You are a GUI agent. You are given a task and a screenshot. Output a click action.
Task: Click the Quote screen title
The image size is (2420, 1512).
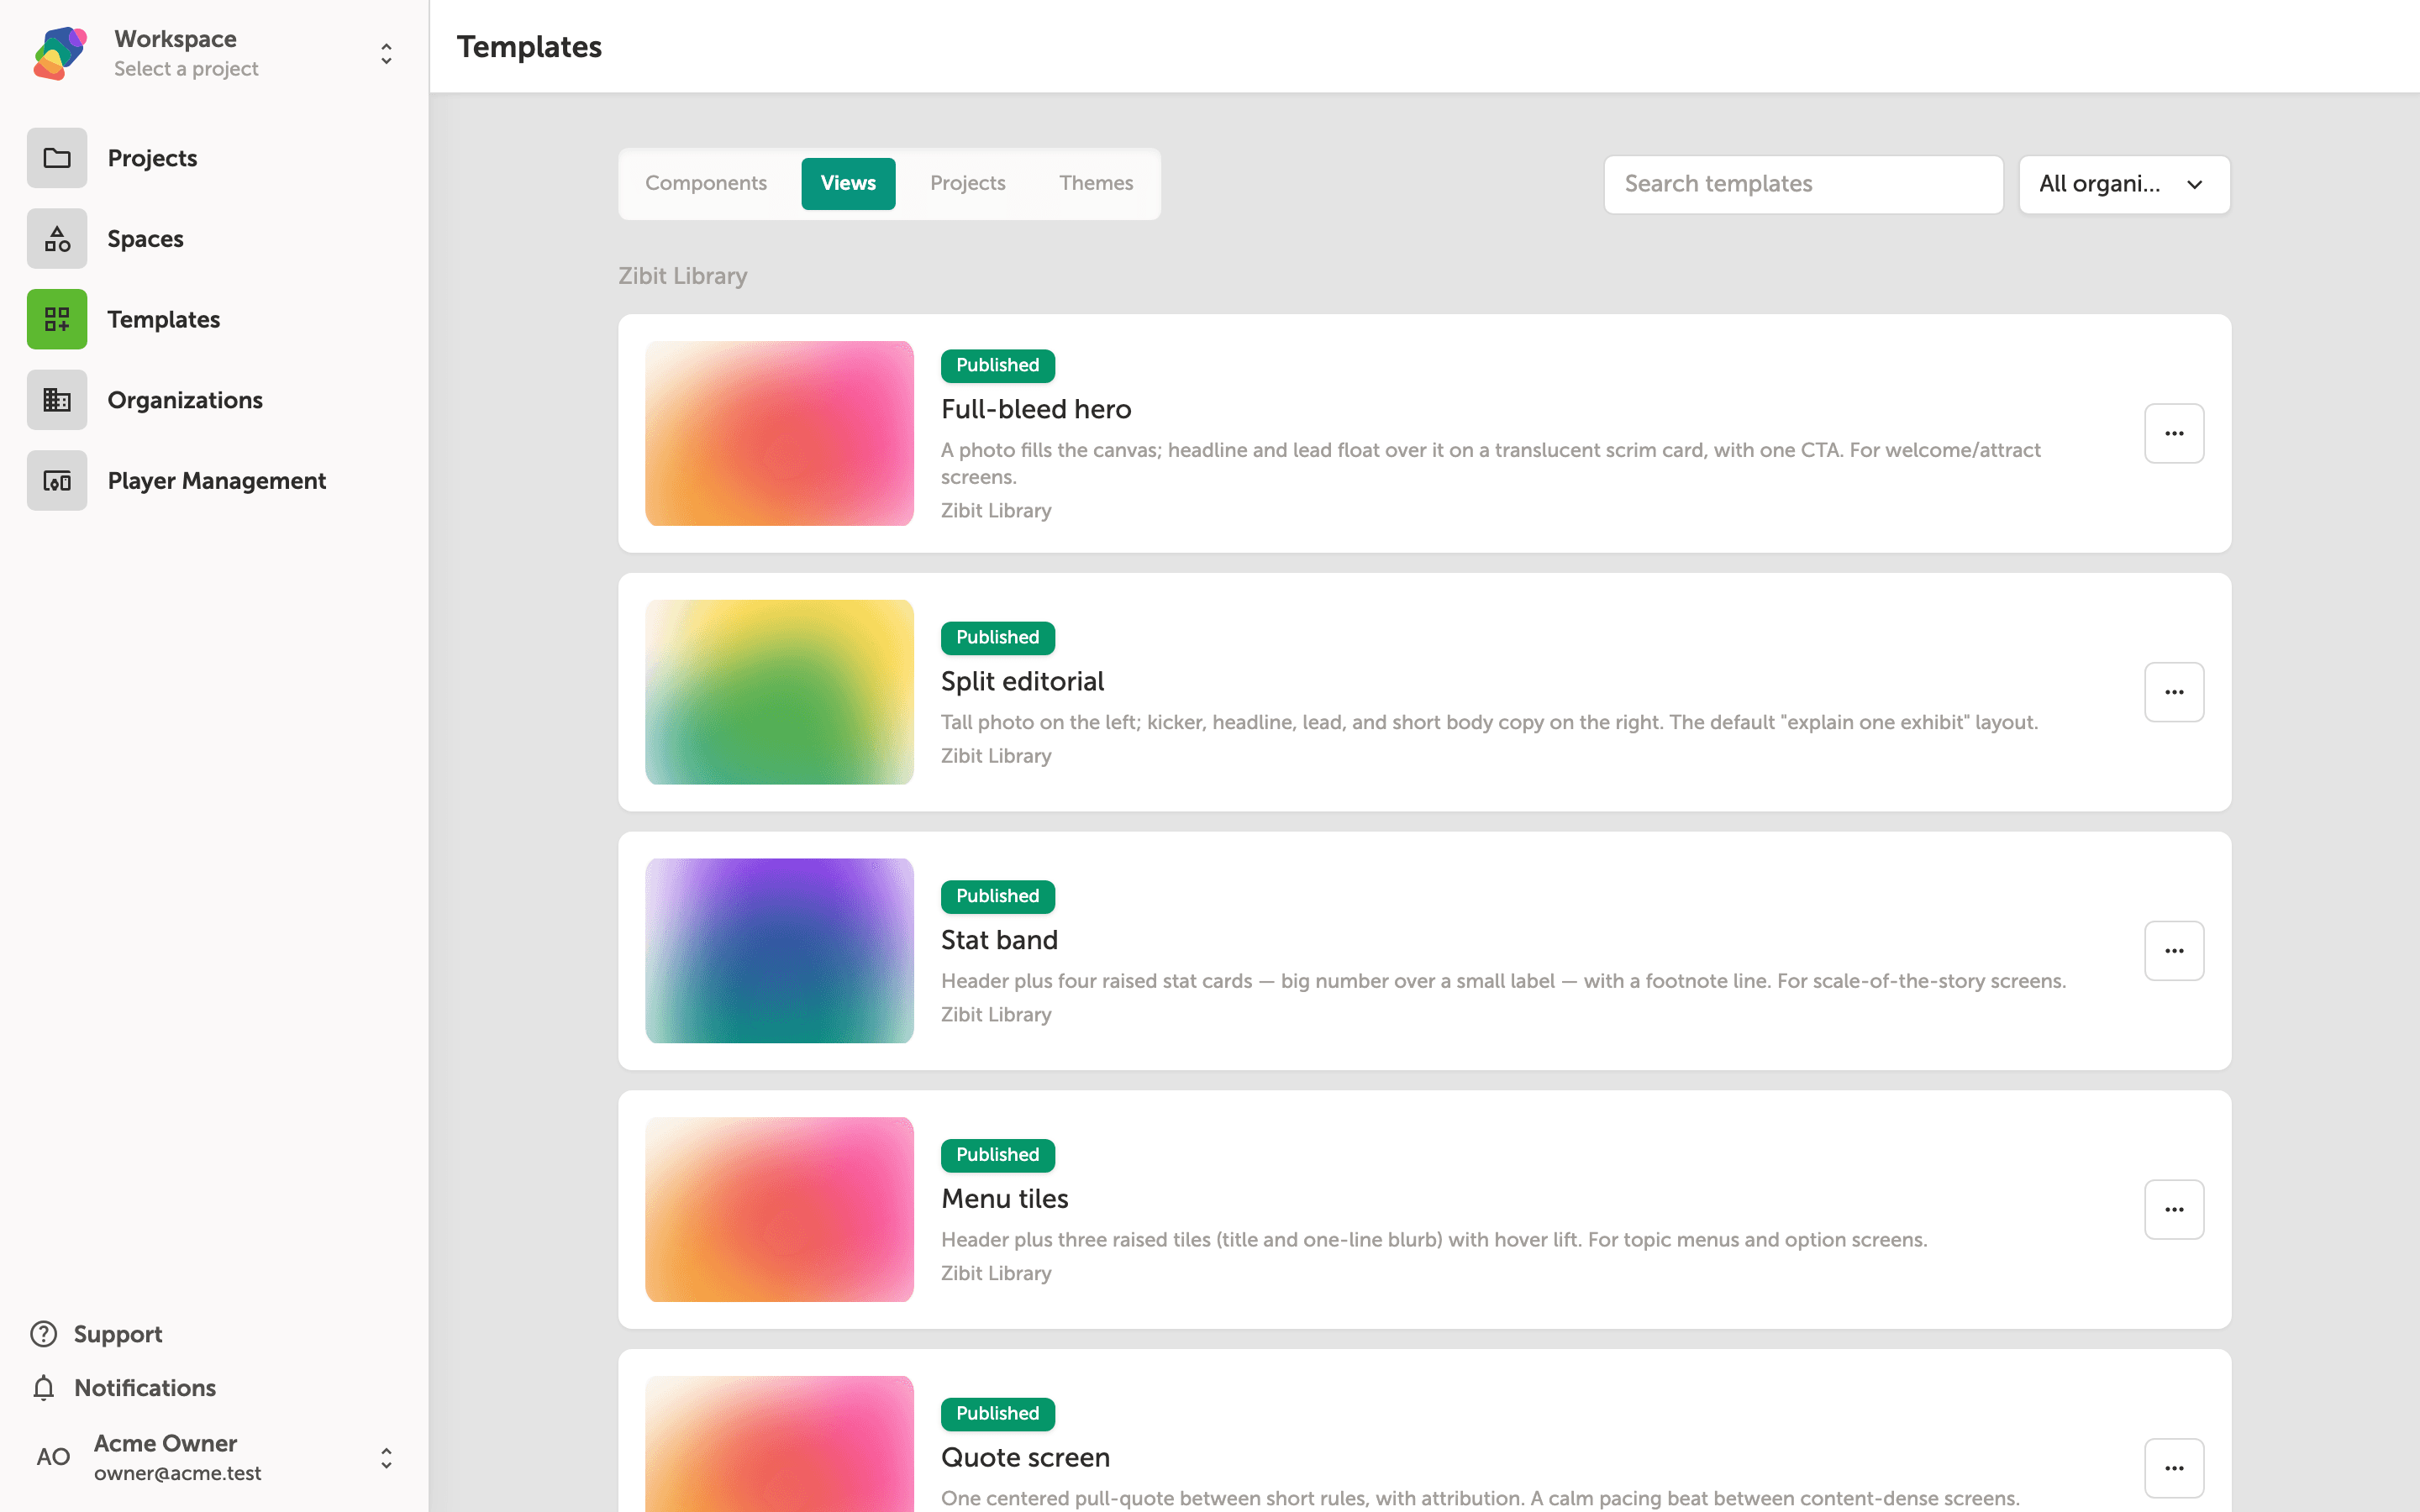1025,1457
